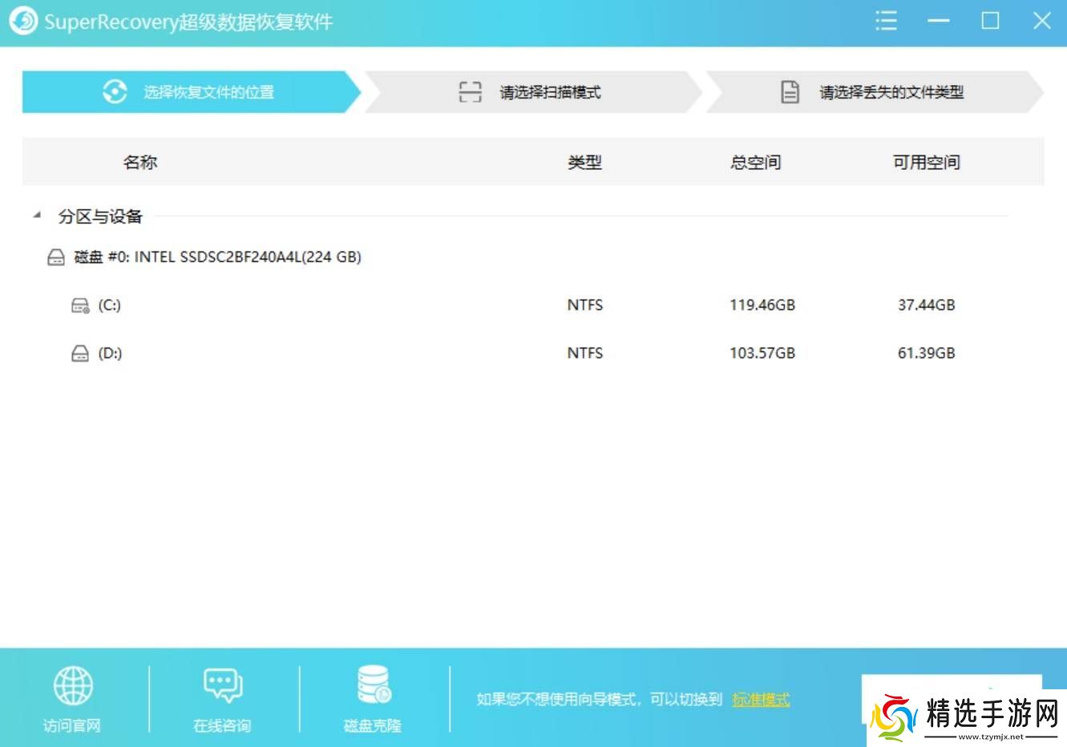Click the SuperRecovery logo icon
The height and width of the screenshot is (747, 1067).
pyautogui.click(x=22, y=21)
